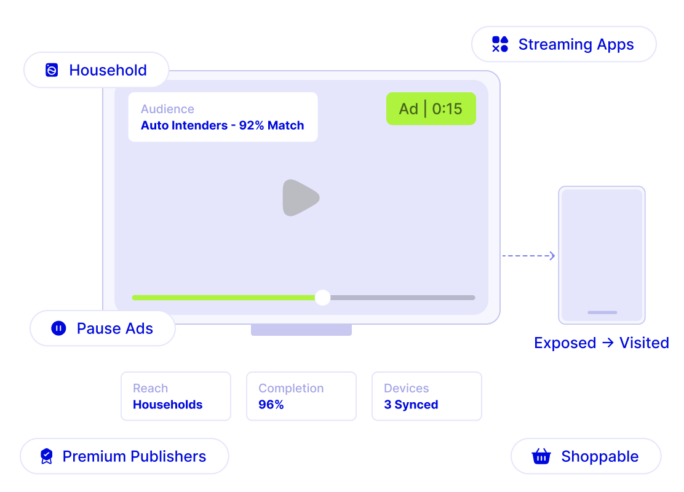Click the phone home indicator bar
This screenshot has height=492, width=684.
click(602, 312)
